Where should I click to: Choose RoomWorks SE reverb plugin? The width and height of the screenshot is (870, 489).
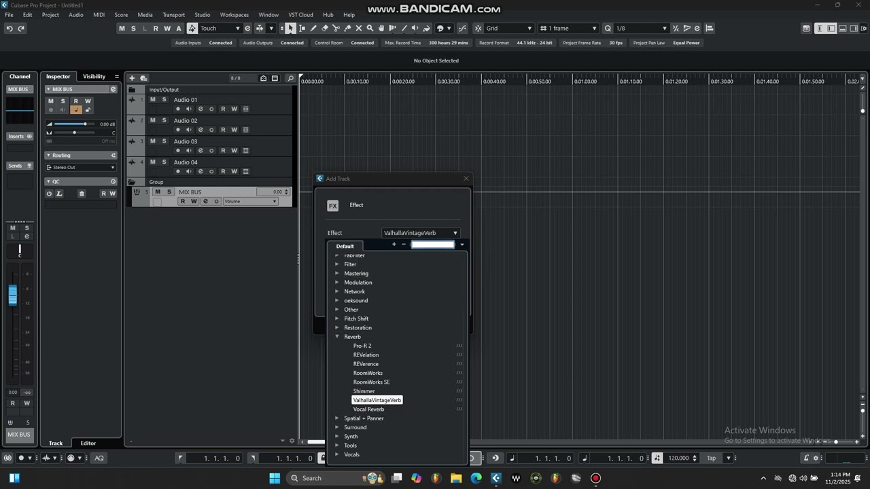(x=371, y=382)
